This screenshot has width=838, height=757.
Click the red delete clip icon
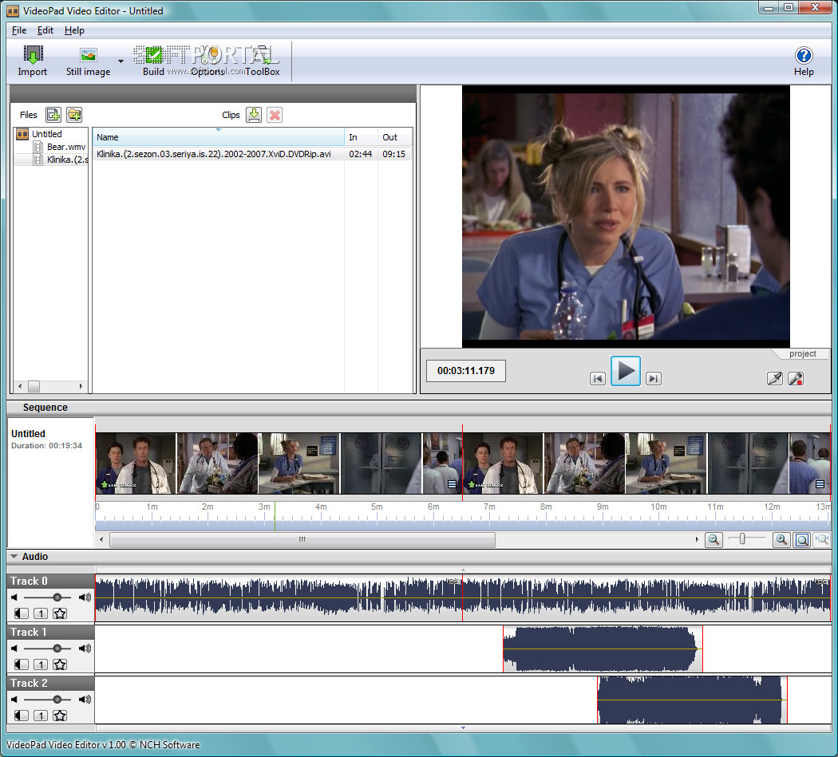pyautogui.click(x=275, y=114)
